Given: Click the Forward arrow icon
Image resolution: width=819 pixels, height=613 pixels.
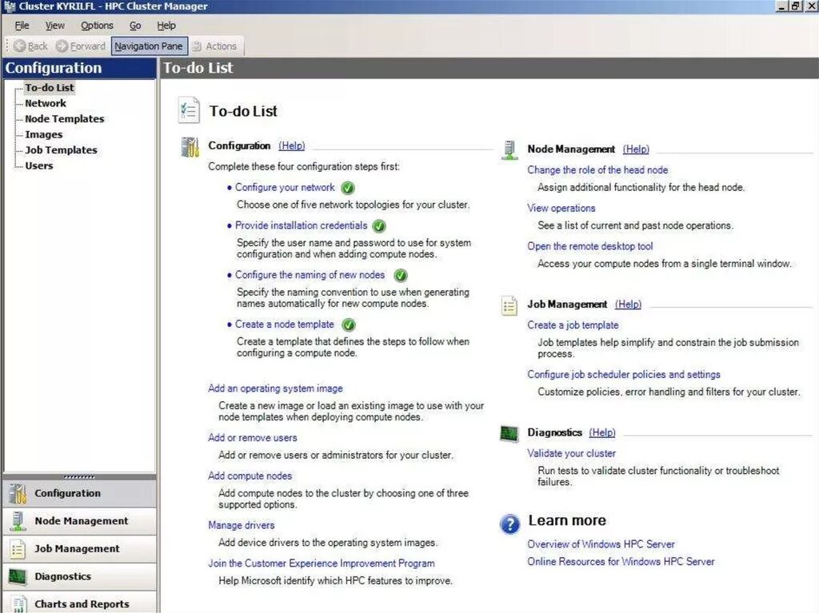Looking at the screenshot, I should [x=62, y=46].
